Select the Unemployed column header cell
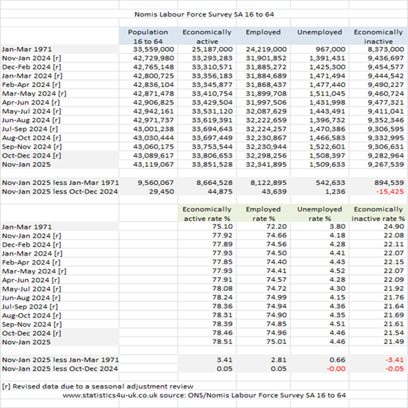408x408 pixels. point(319,36)
